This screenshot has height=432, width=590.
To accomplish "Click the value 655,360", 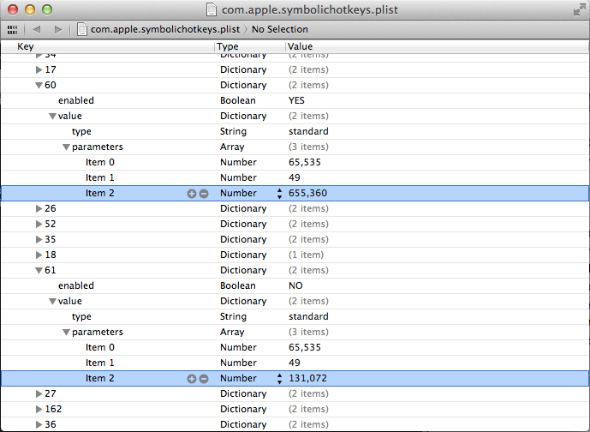I will (307, 193).
